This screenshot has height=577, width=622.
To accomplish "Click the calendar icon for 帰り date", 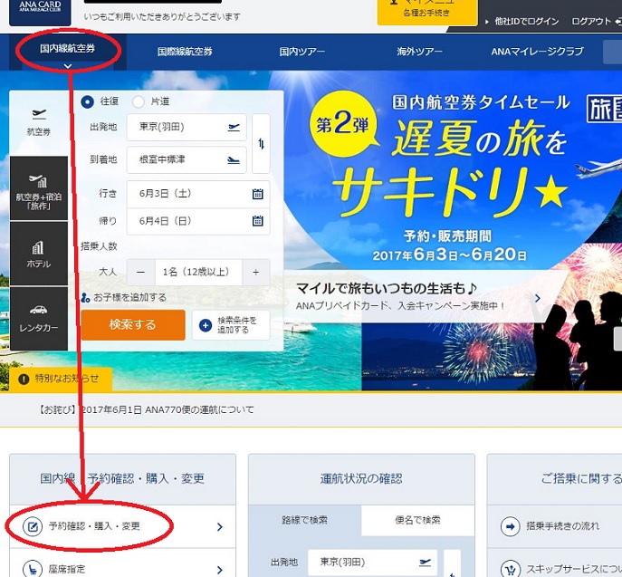I will [x=258, y=221].
